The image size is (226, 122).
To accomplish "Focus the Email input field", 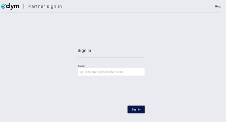I will 111,72.
